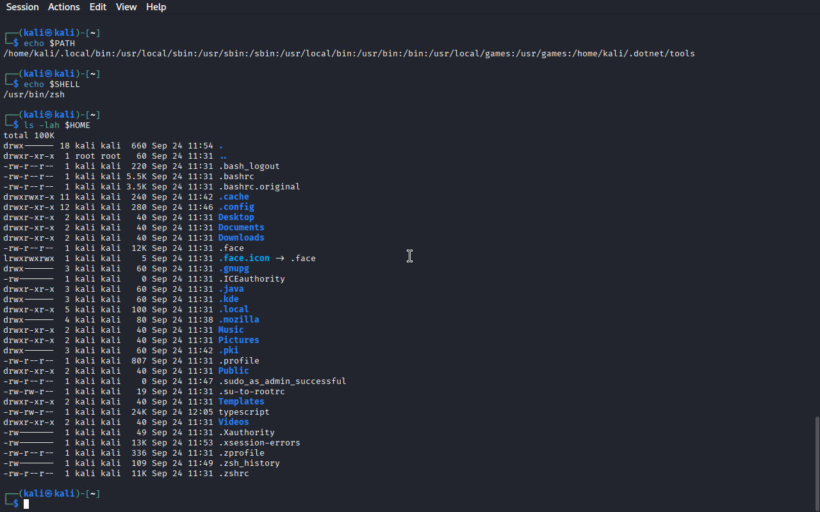Click the Documents directory name in listing
Screen dimensions: 820x512
(241, 228)
